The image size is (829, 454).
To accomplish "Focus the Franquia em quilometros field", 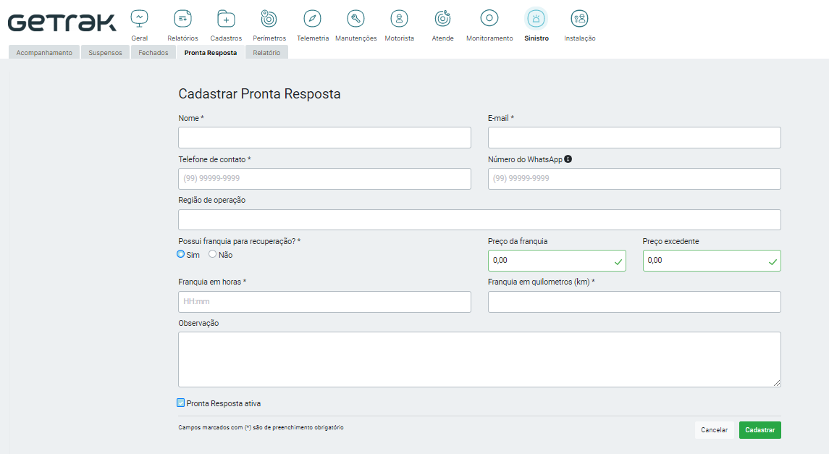I will coord(634,302).
